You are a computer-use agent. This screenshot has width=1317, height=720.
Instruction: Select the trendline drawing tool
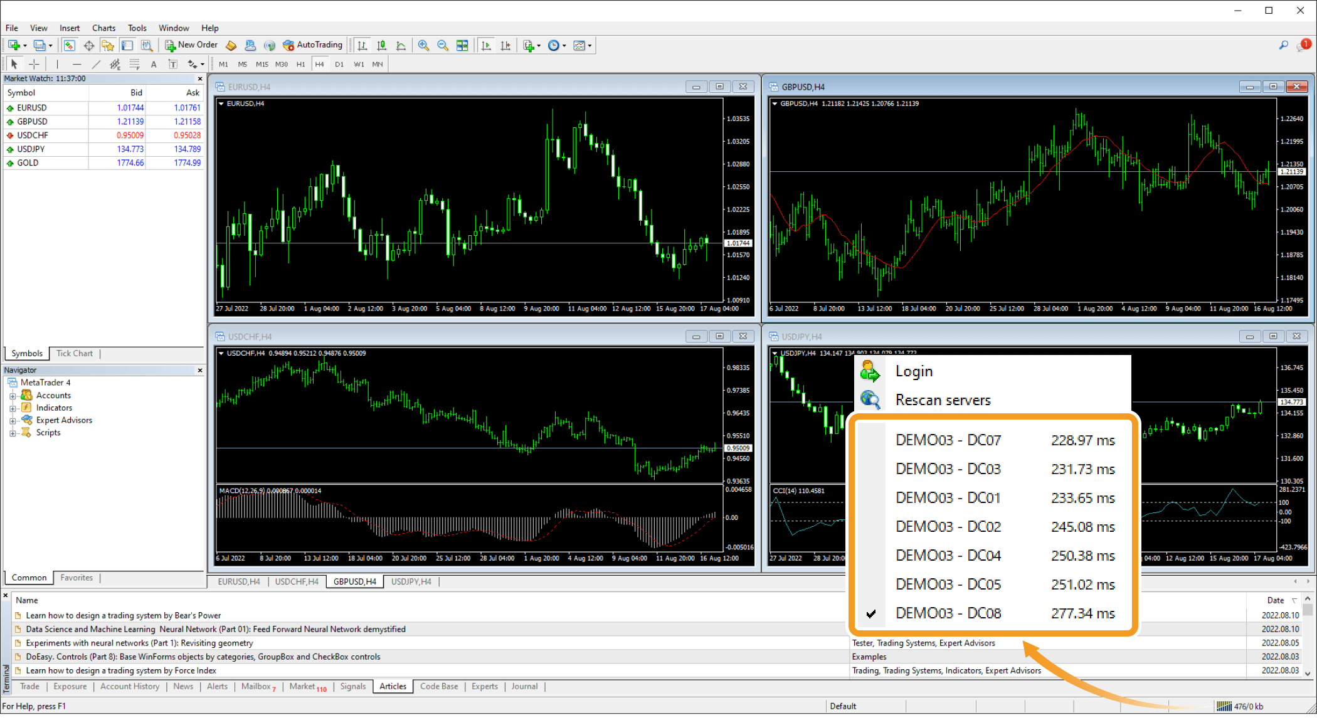[96, 64]
